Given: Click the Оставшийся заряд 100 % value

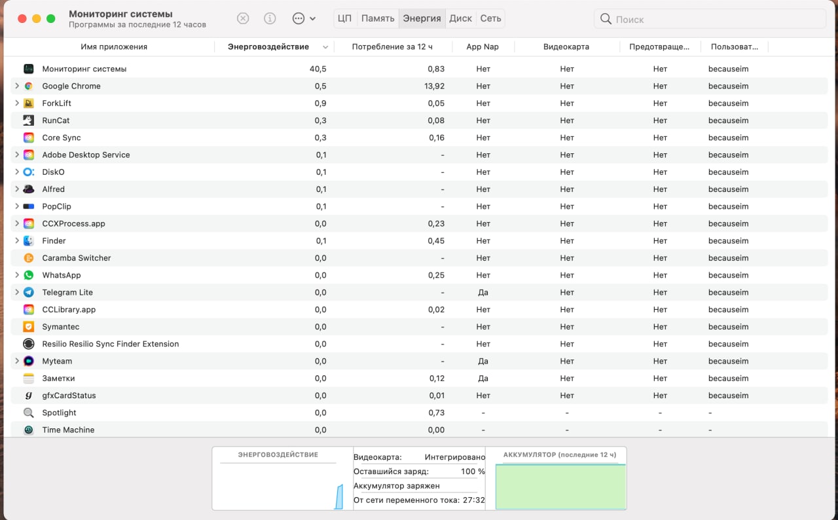Looking at the screenshot, I should [x=473, y=472].
